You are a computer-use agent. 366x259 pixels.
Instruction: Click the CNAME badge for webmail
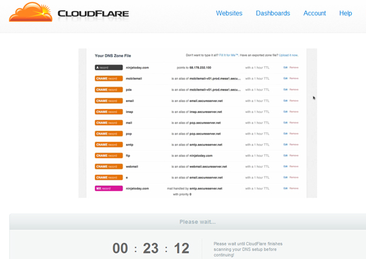click(109, 167)
